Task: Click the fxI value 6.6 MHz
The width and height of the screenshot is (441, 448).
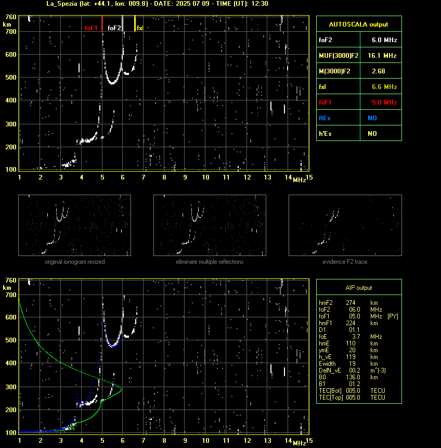Action: pyautogui.click(x=384, y=87)
